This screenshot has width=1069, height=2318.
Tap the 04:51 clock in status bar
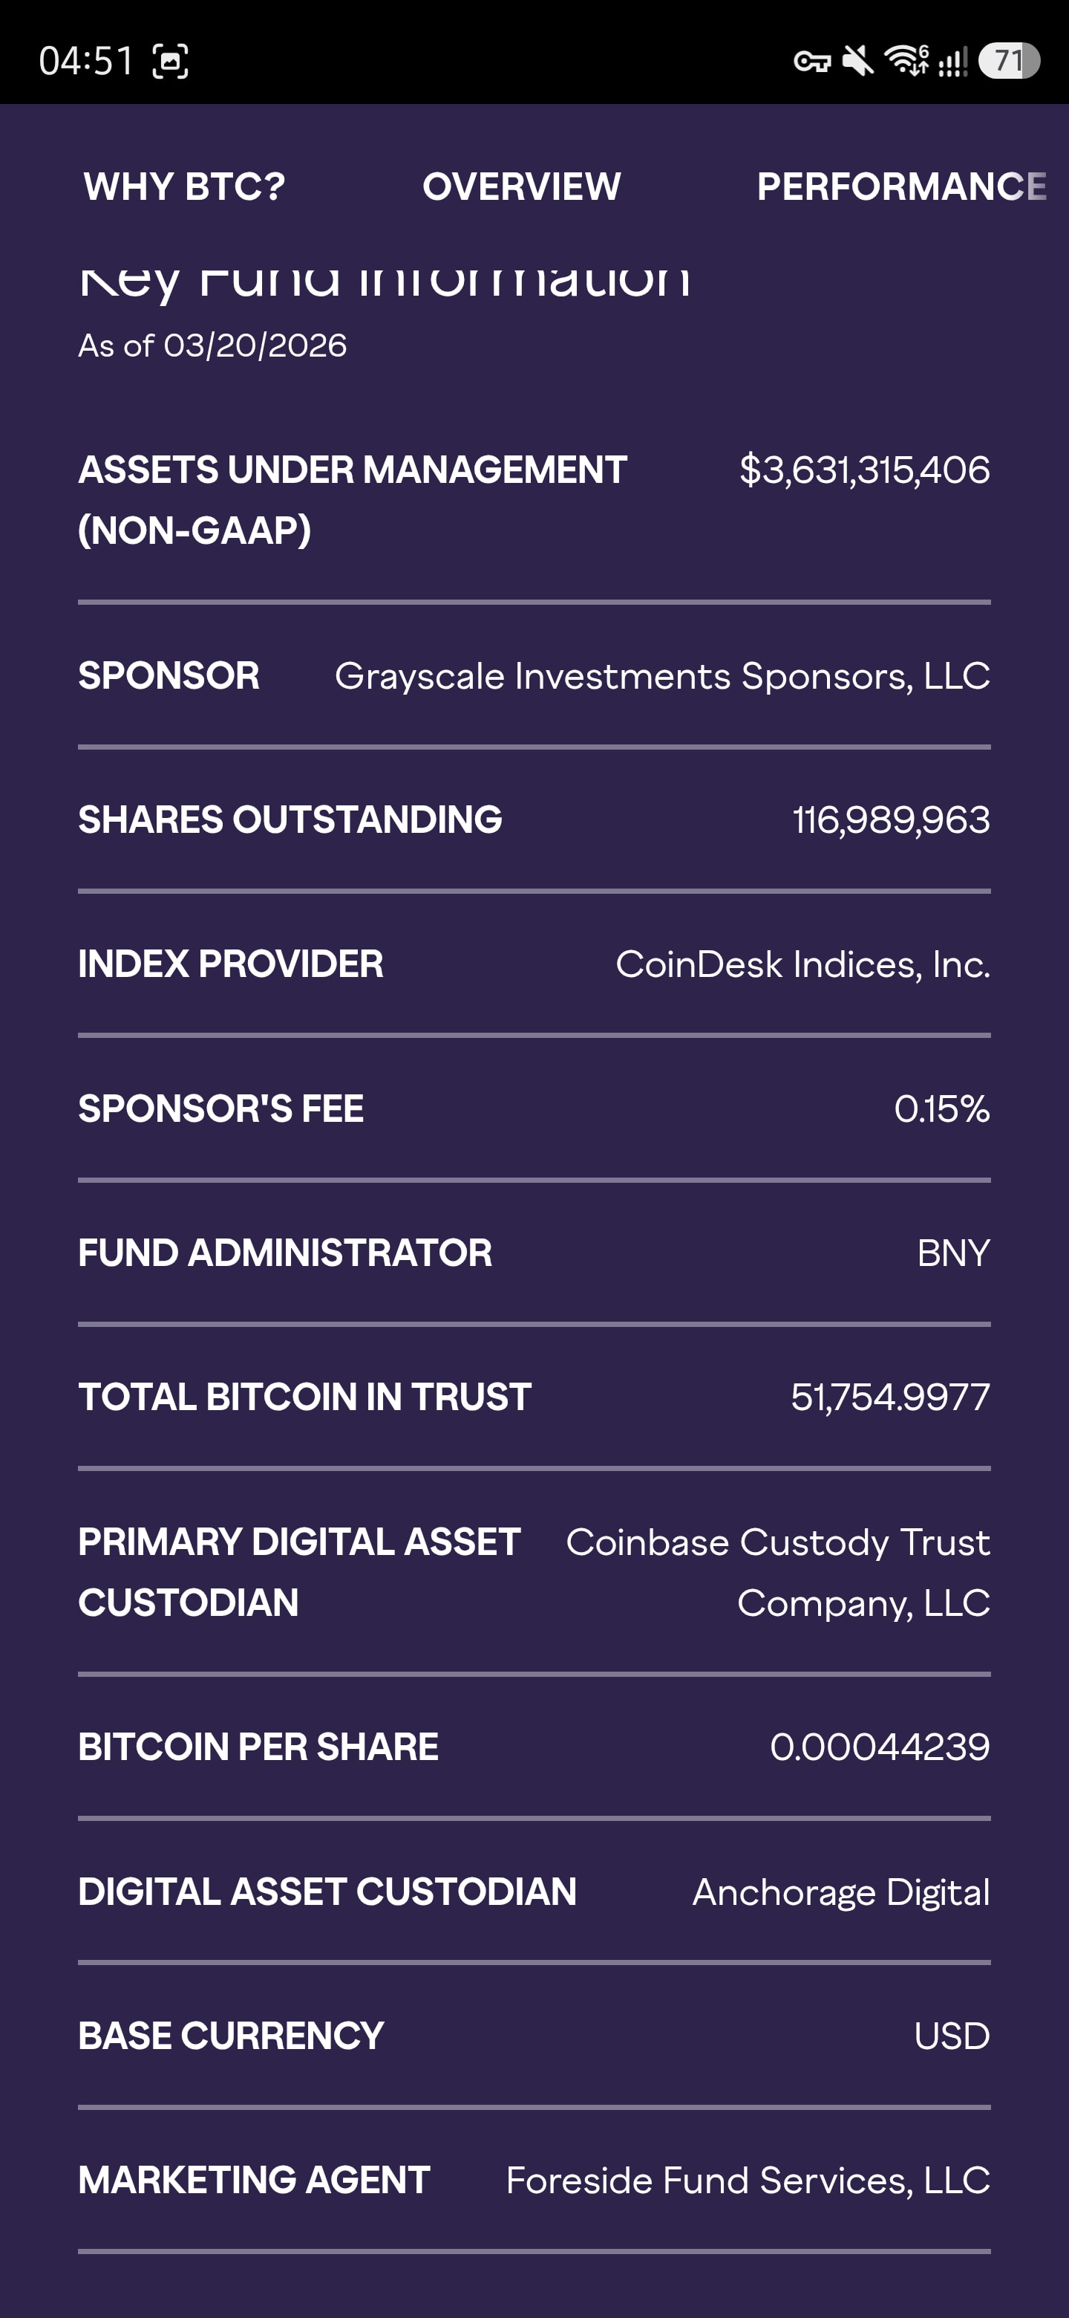[x=86, y=61]
